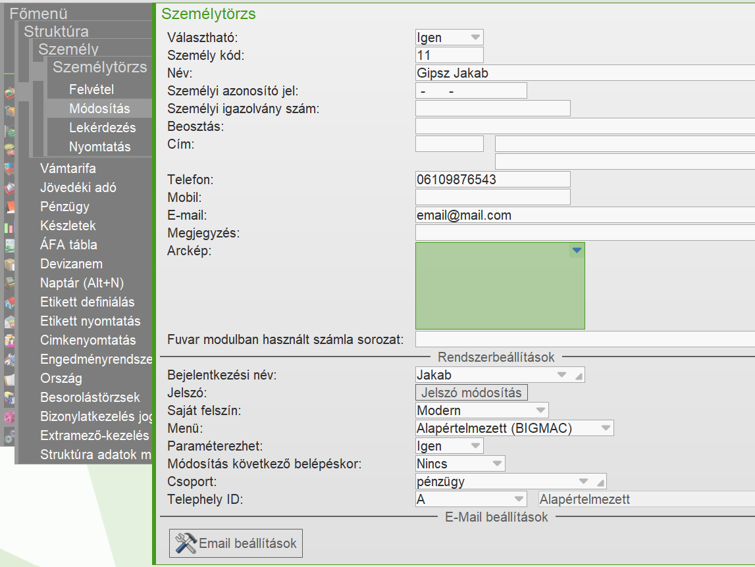
Task: Open the ÁFA tábla menu item
Action: 68,245
